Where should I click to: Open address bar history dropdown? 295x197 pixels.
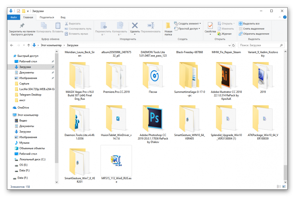[x=229, y=45]
